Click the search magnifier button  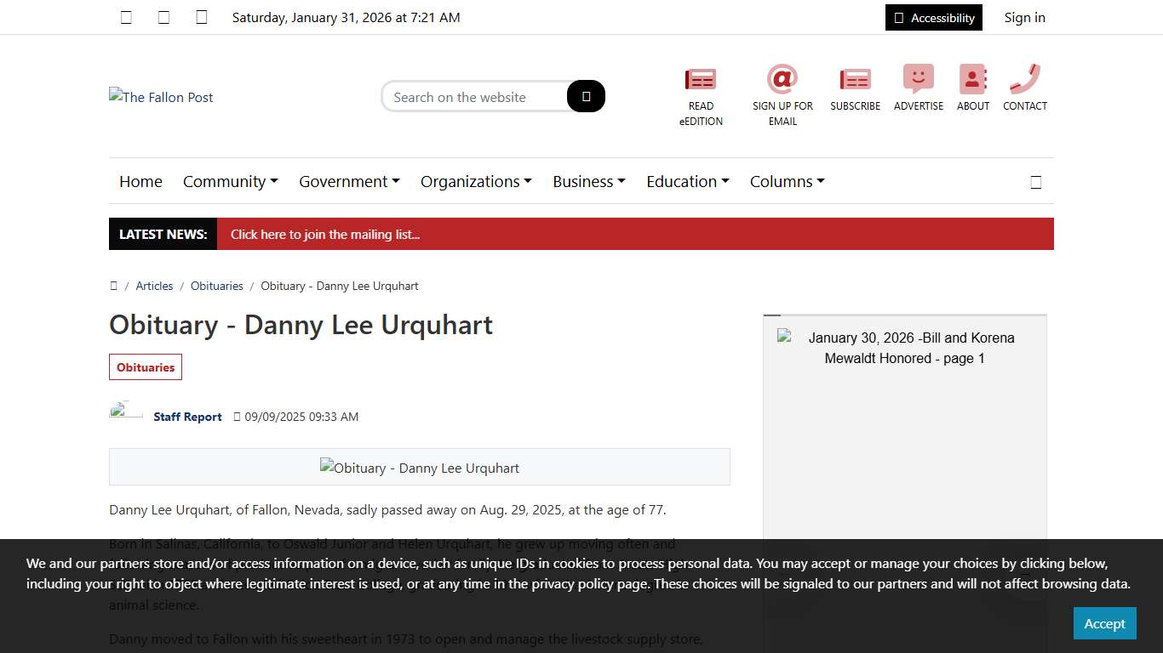point(585,96)
